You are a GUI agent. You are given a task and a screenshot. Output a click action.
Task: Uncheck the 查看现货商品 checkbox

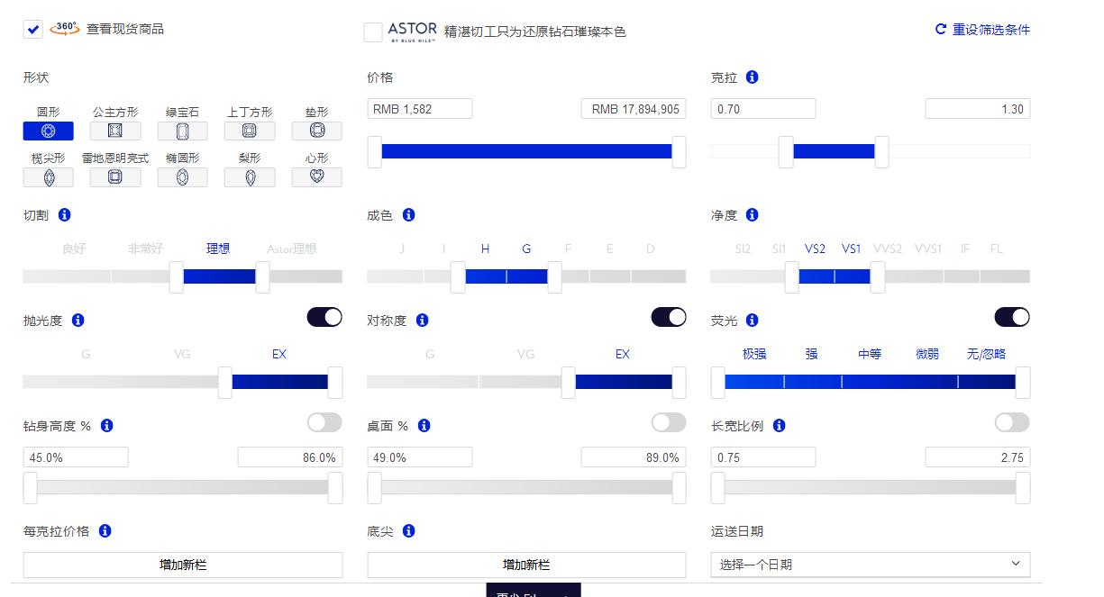pos(33,29)
